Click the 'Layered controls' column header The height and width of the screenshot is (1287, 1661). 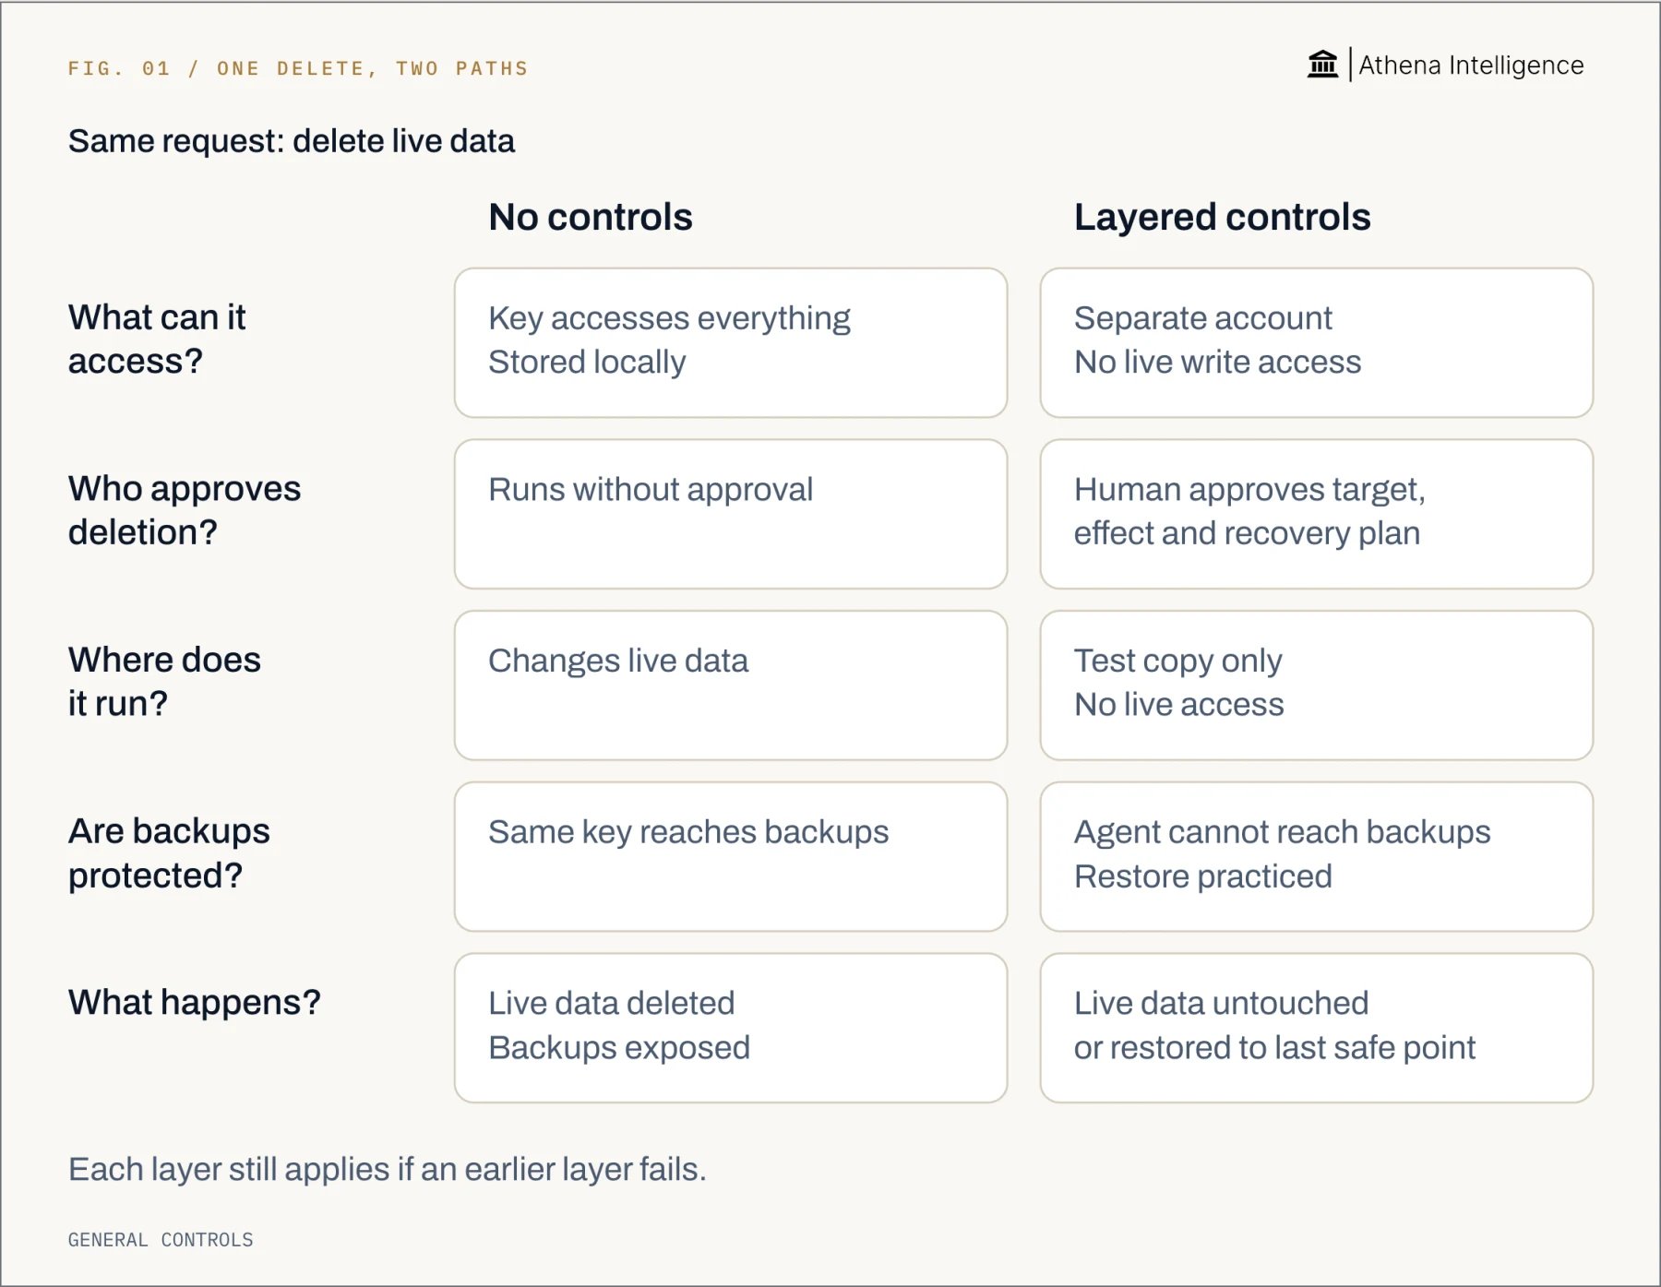[1222, 218]
